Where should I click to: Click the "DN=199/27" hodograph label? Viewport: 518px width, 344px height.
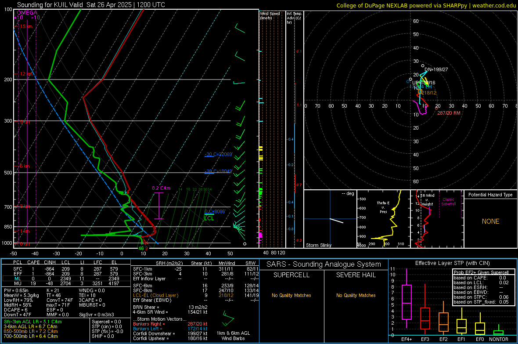pos(436,69)
